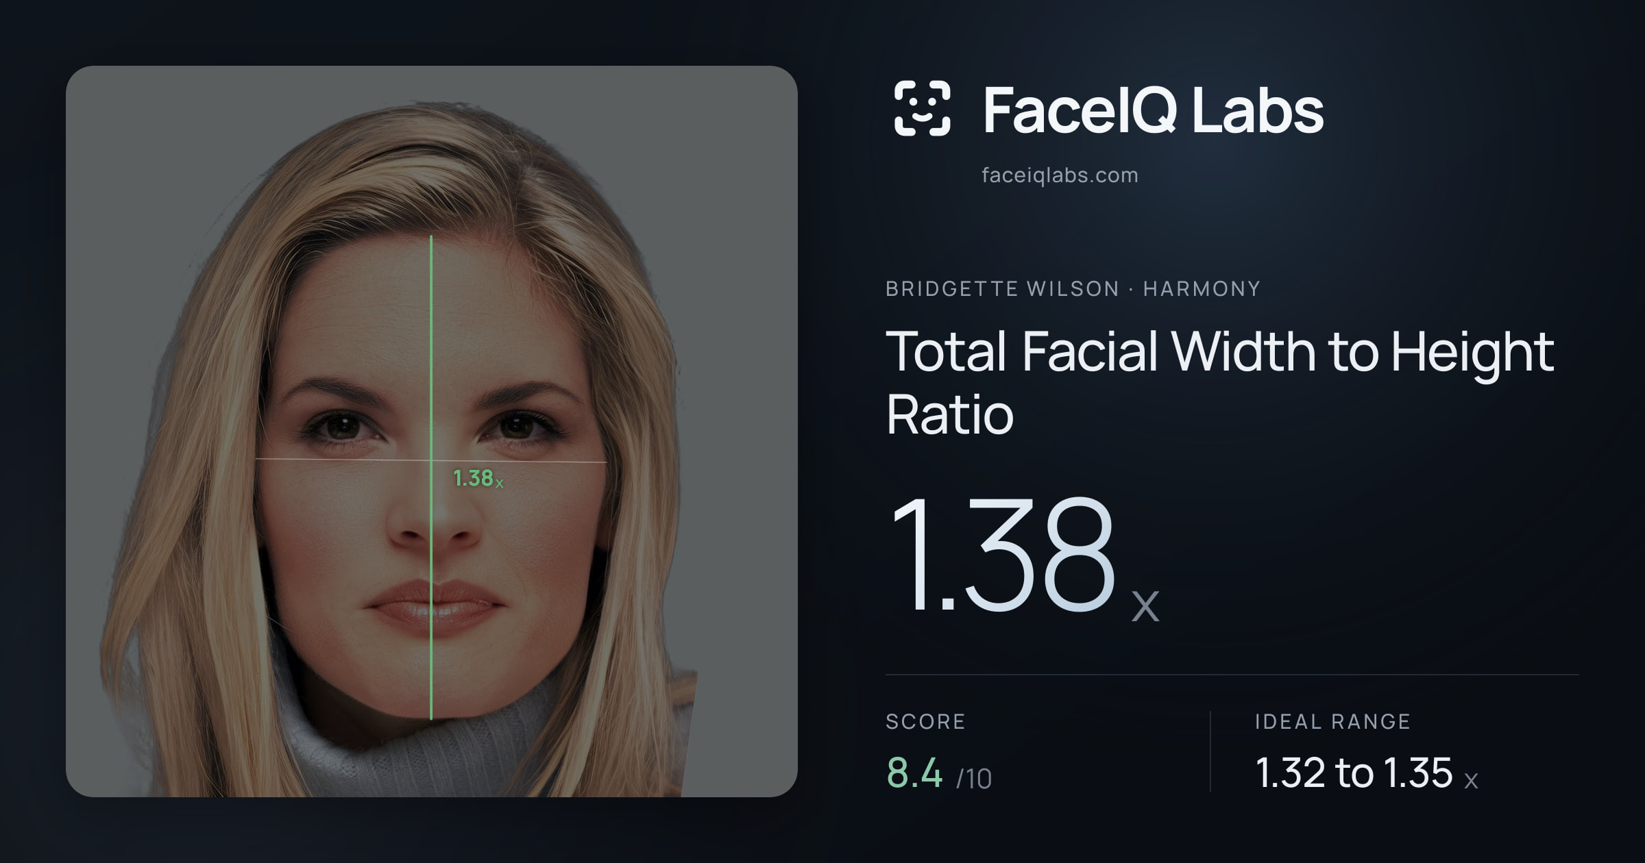Click the FaceIQ Labs brand title

tap(1154, 110)
